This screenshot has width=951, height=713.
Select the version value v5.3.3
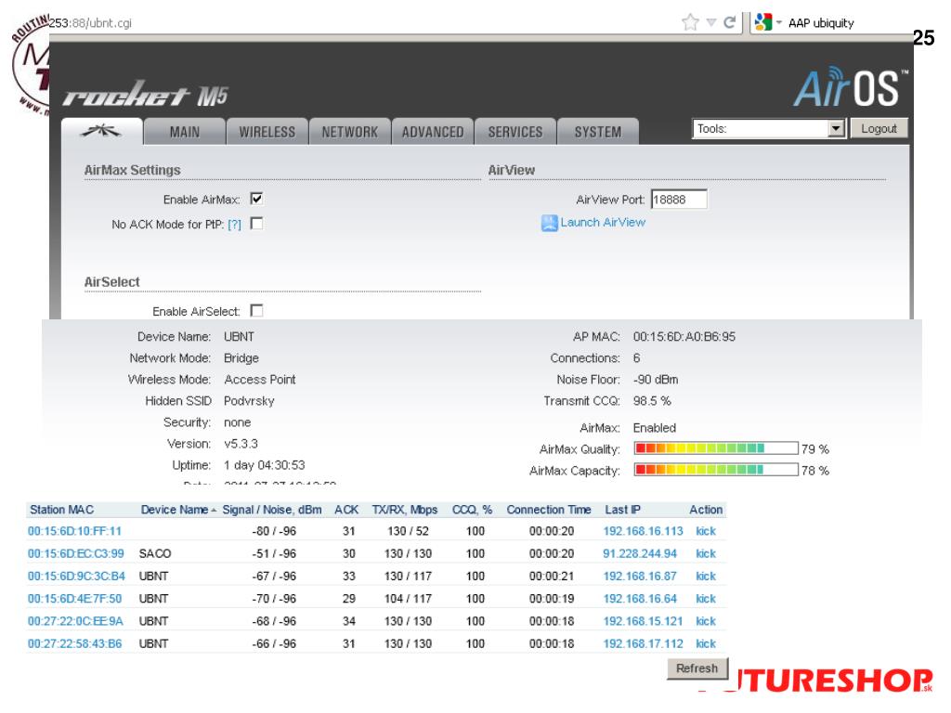pos(241,444)
